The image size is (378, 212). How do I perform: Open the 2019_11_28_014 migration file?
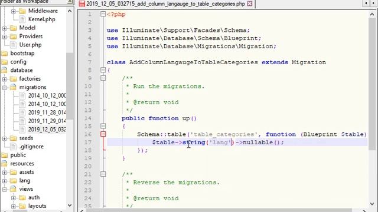[47, 112]
